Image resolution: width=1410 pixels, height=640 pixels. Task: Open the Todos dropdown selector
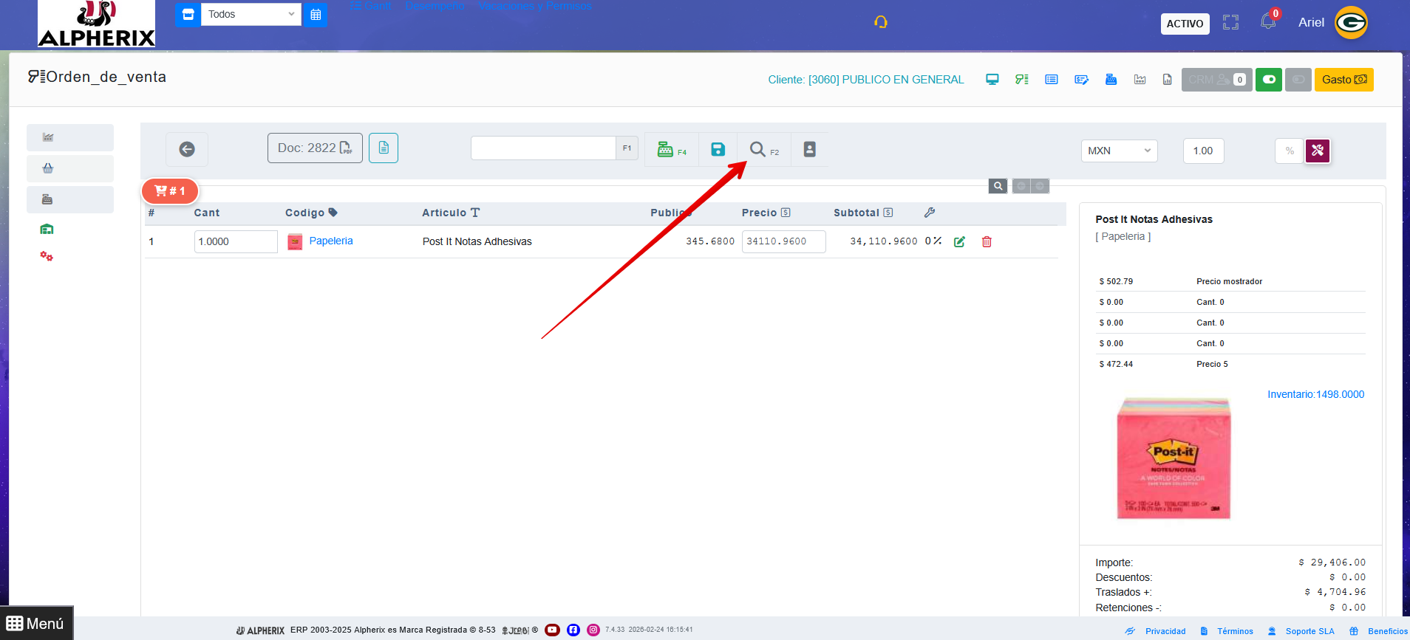coord(251,14)
